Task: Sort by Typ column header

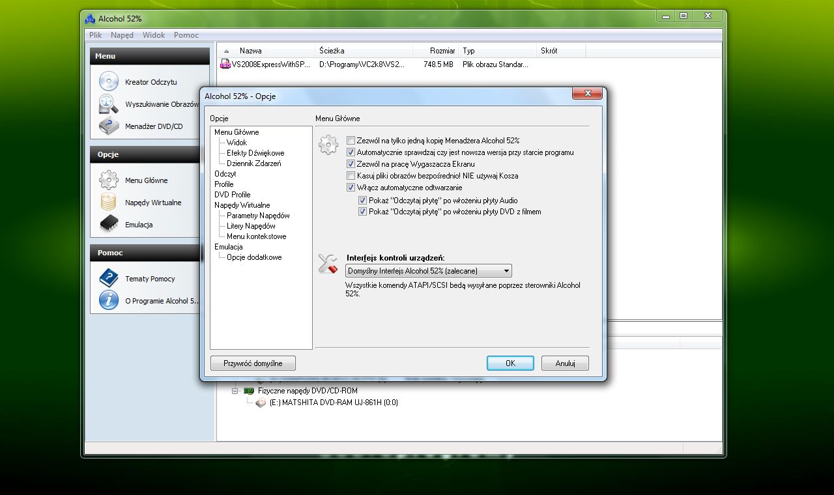Action: pyautogui.click(x=498, y=50)
